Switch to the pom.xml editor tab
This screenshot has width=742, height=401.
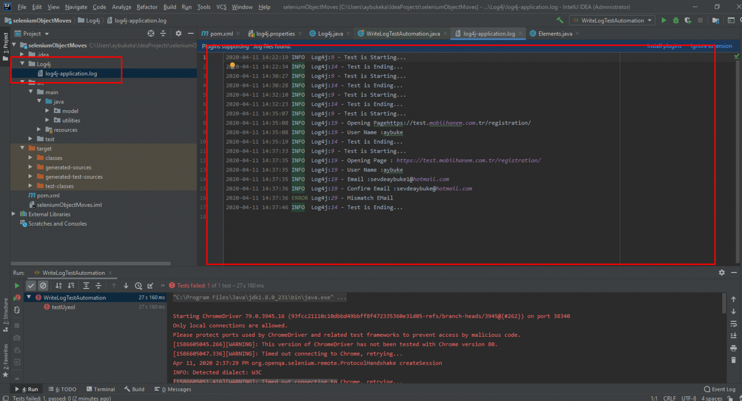(x=221, y=33)
